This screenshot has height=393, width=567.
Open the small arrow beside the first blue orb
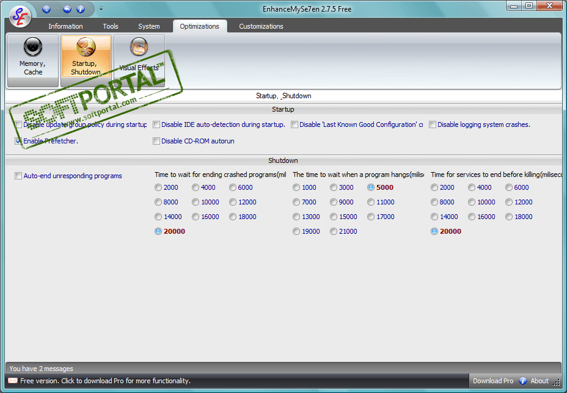pos(56,9)
